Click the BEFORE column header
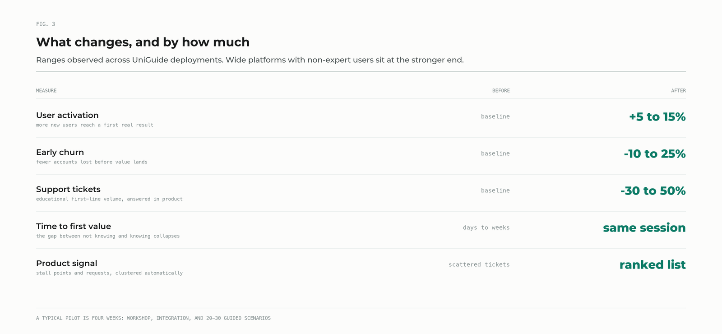This screenshot has height=334, width=722. tap(501, 91)
